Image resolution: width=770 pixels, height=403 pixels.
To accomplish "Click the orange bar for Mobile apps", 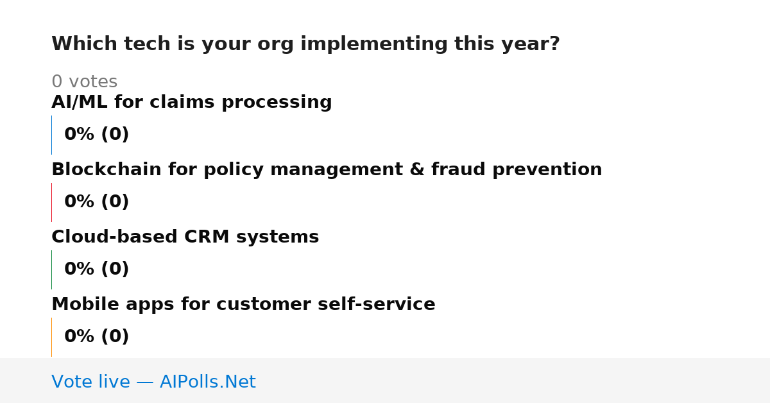I will (x=51, y=337).
